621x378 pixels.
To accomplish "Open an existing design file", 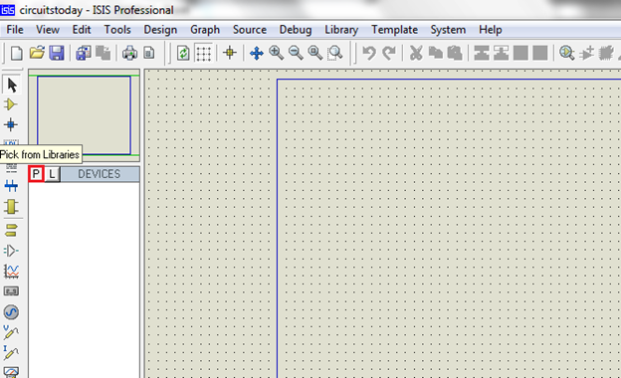I will click(x=37, y=53).
